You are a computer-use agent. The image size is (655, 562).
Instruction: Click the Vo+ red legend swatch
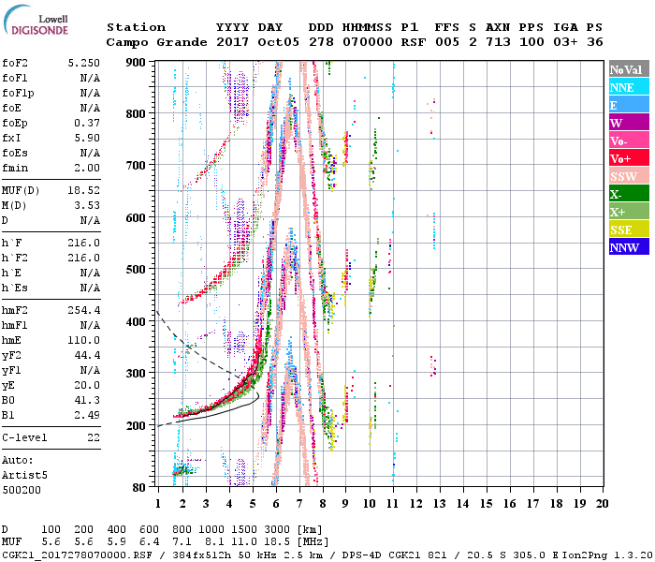point(629,158)
